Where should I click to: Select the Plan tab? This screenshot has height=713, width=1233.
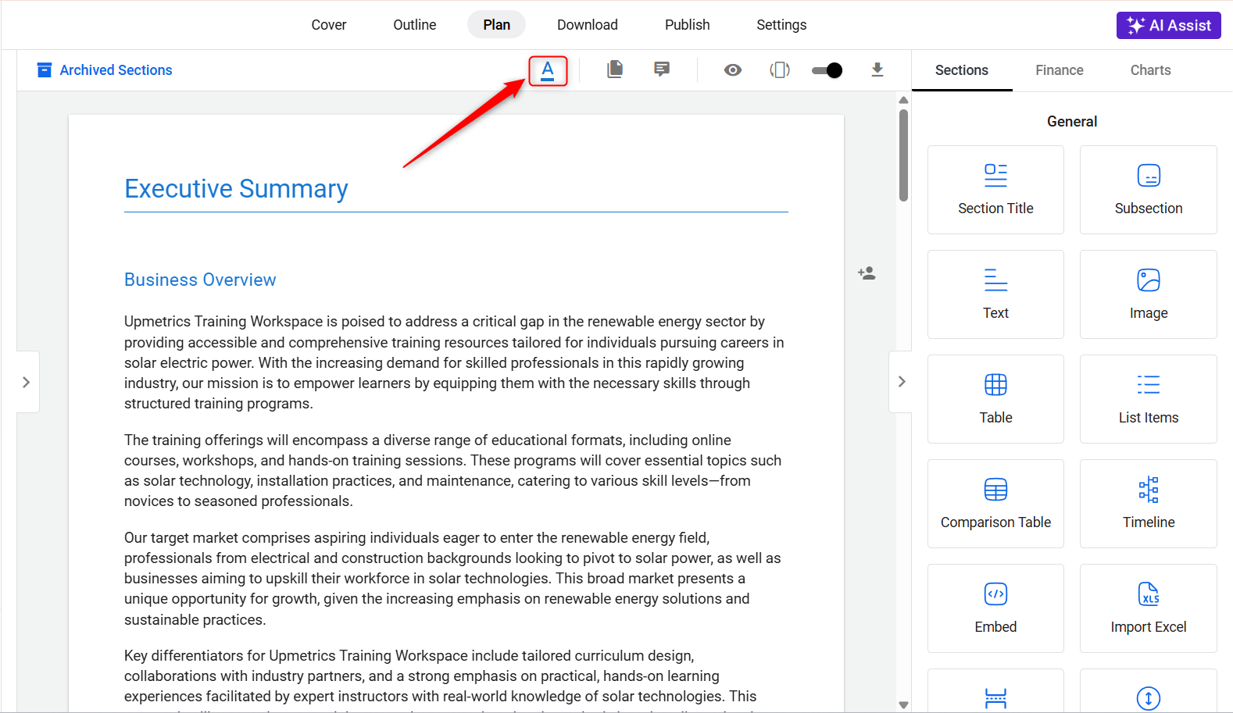point(497,25)
